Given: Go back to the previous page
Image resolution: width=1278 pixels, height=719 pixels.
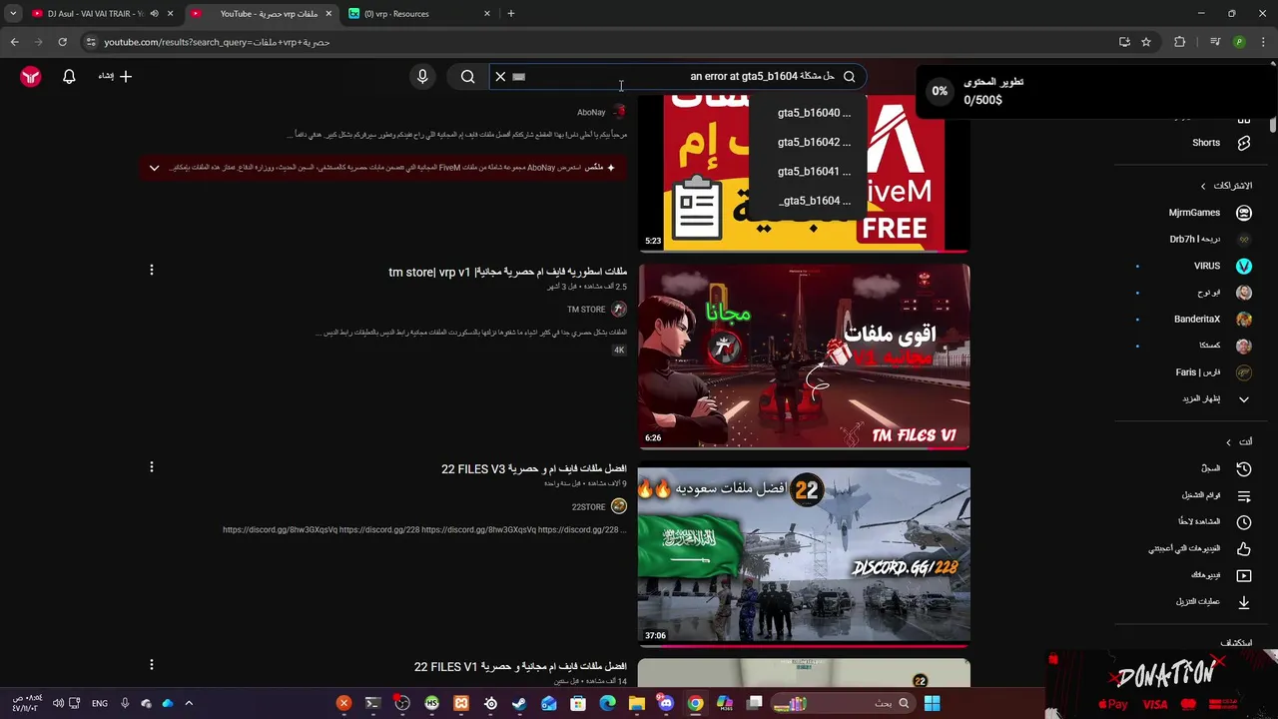Looking at the screenshot, I should coord(14,42).
